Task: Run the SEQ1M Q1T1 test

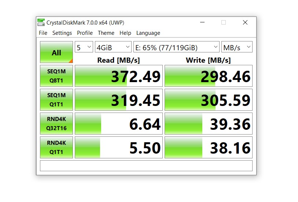Action: 56,100
